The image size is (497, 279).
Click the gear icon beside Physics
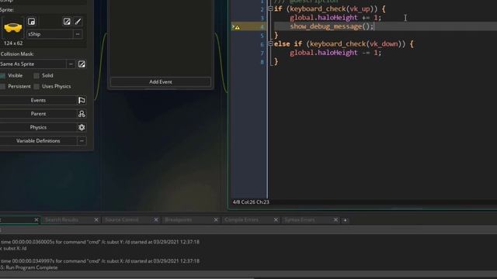coord(82,127)
